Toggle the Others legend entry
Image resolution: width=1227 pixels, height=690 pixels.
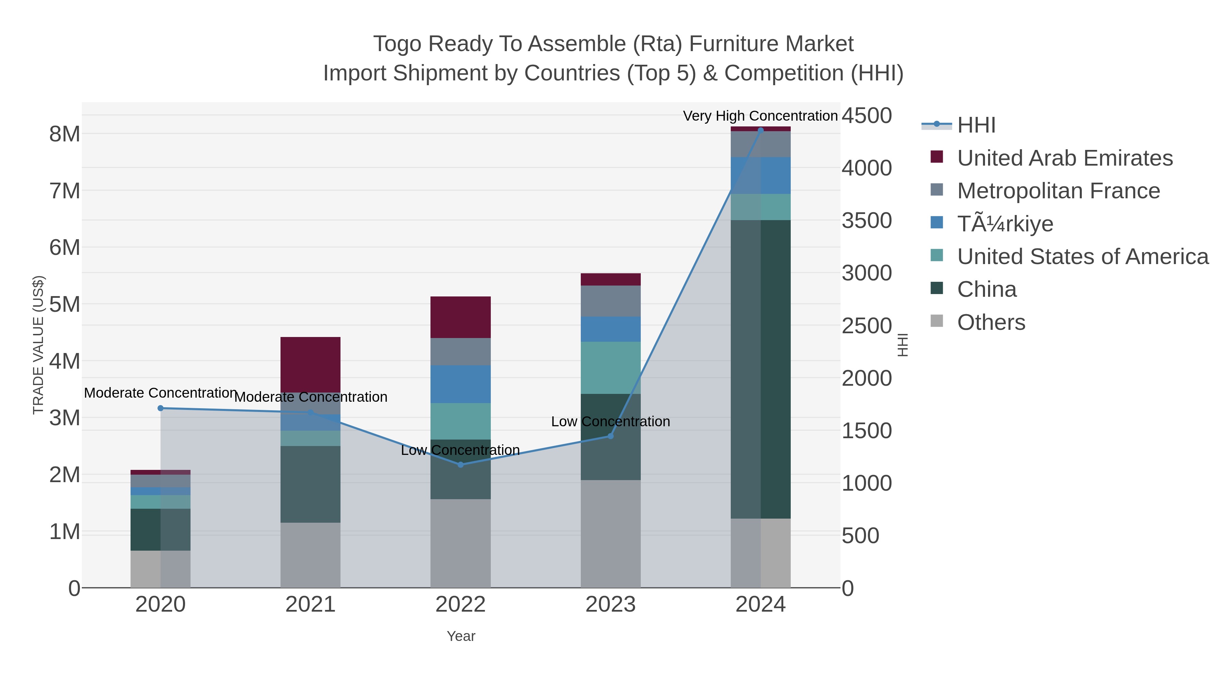click(x=978, y=322)
